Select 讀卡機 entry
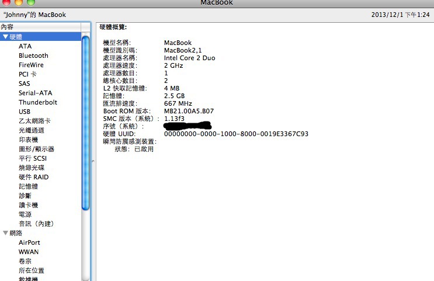 click(x=28, y=205)
